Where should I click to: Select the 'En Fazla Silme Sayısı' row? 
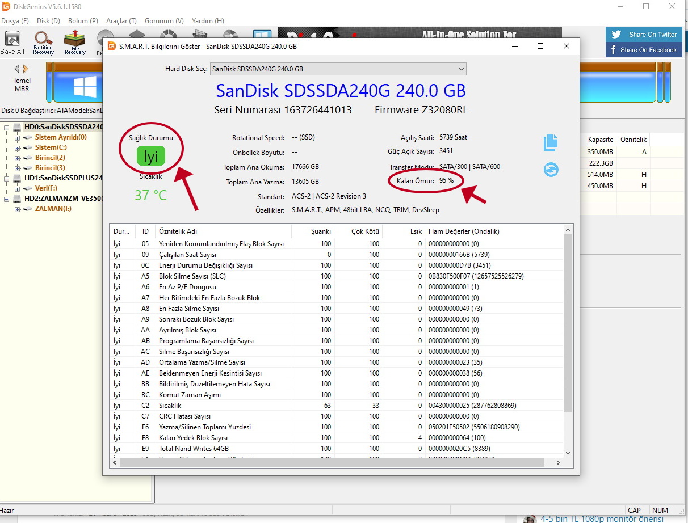337,309
